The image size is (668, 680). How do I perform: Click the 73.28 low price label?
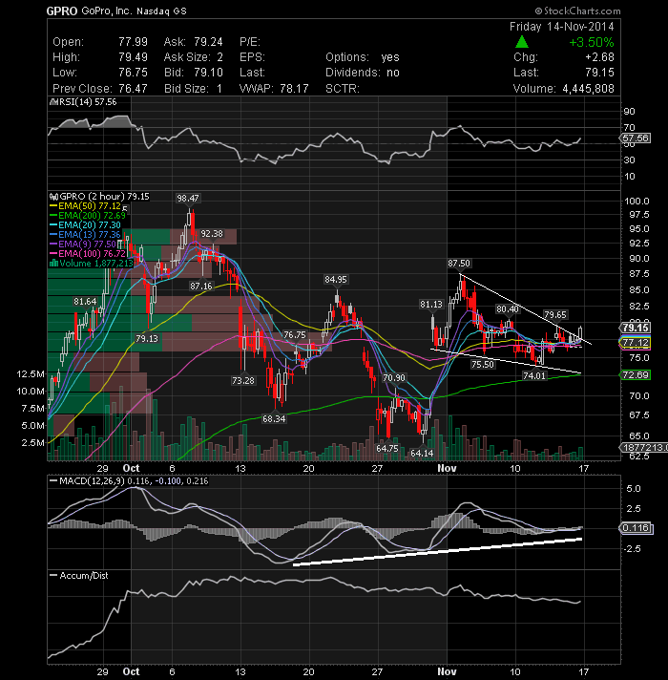pyautogui.click(x=243, y=381)
